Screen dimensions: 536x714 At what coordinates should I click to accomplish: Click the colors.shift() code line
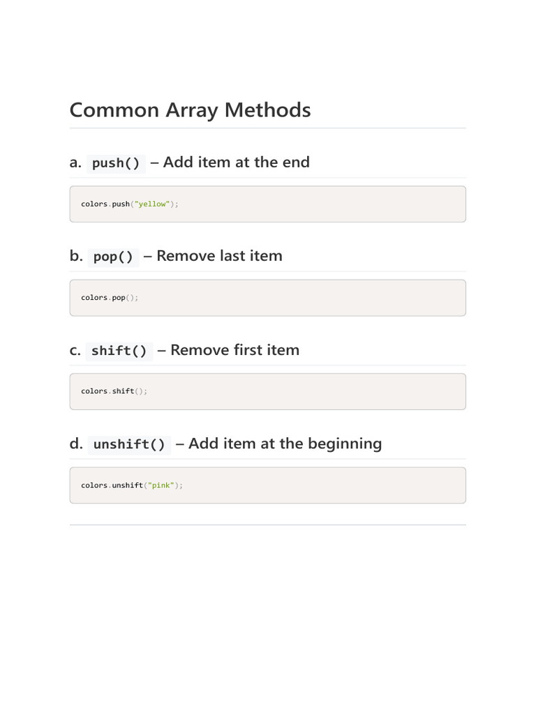(x=114, y=391)
